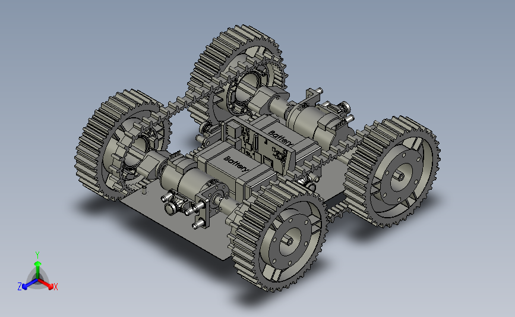The image size is (515, 317).
Task: Select the wheel at the bottom of the view
Action: coord(280,236)
